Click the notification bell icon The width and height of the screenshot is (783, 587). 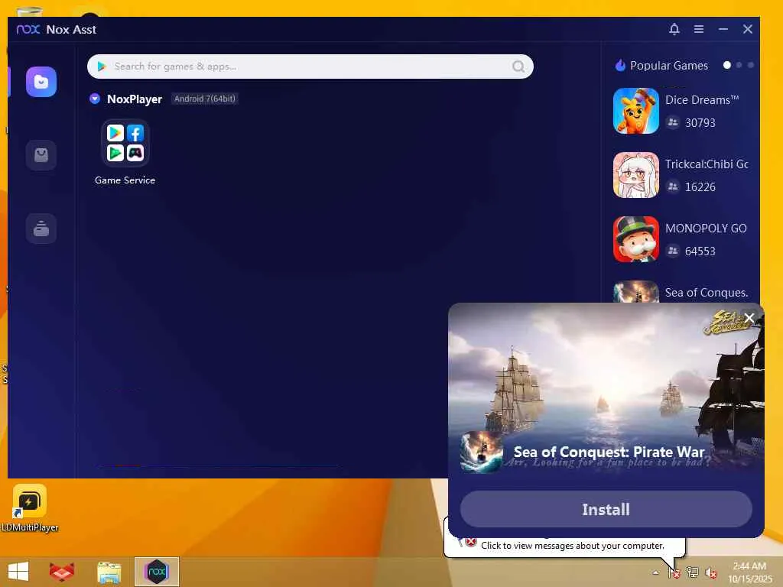[674, 29]
